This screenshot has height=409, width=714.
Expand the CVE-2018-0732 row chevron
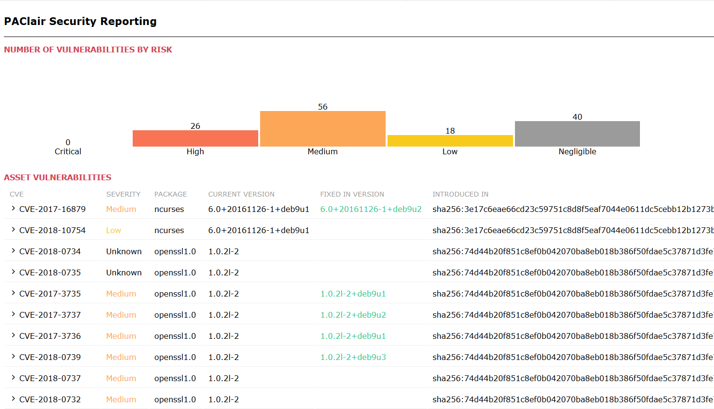(13, 399)
